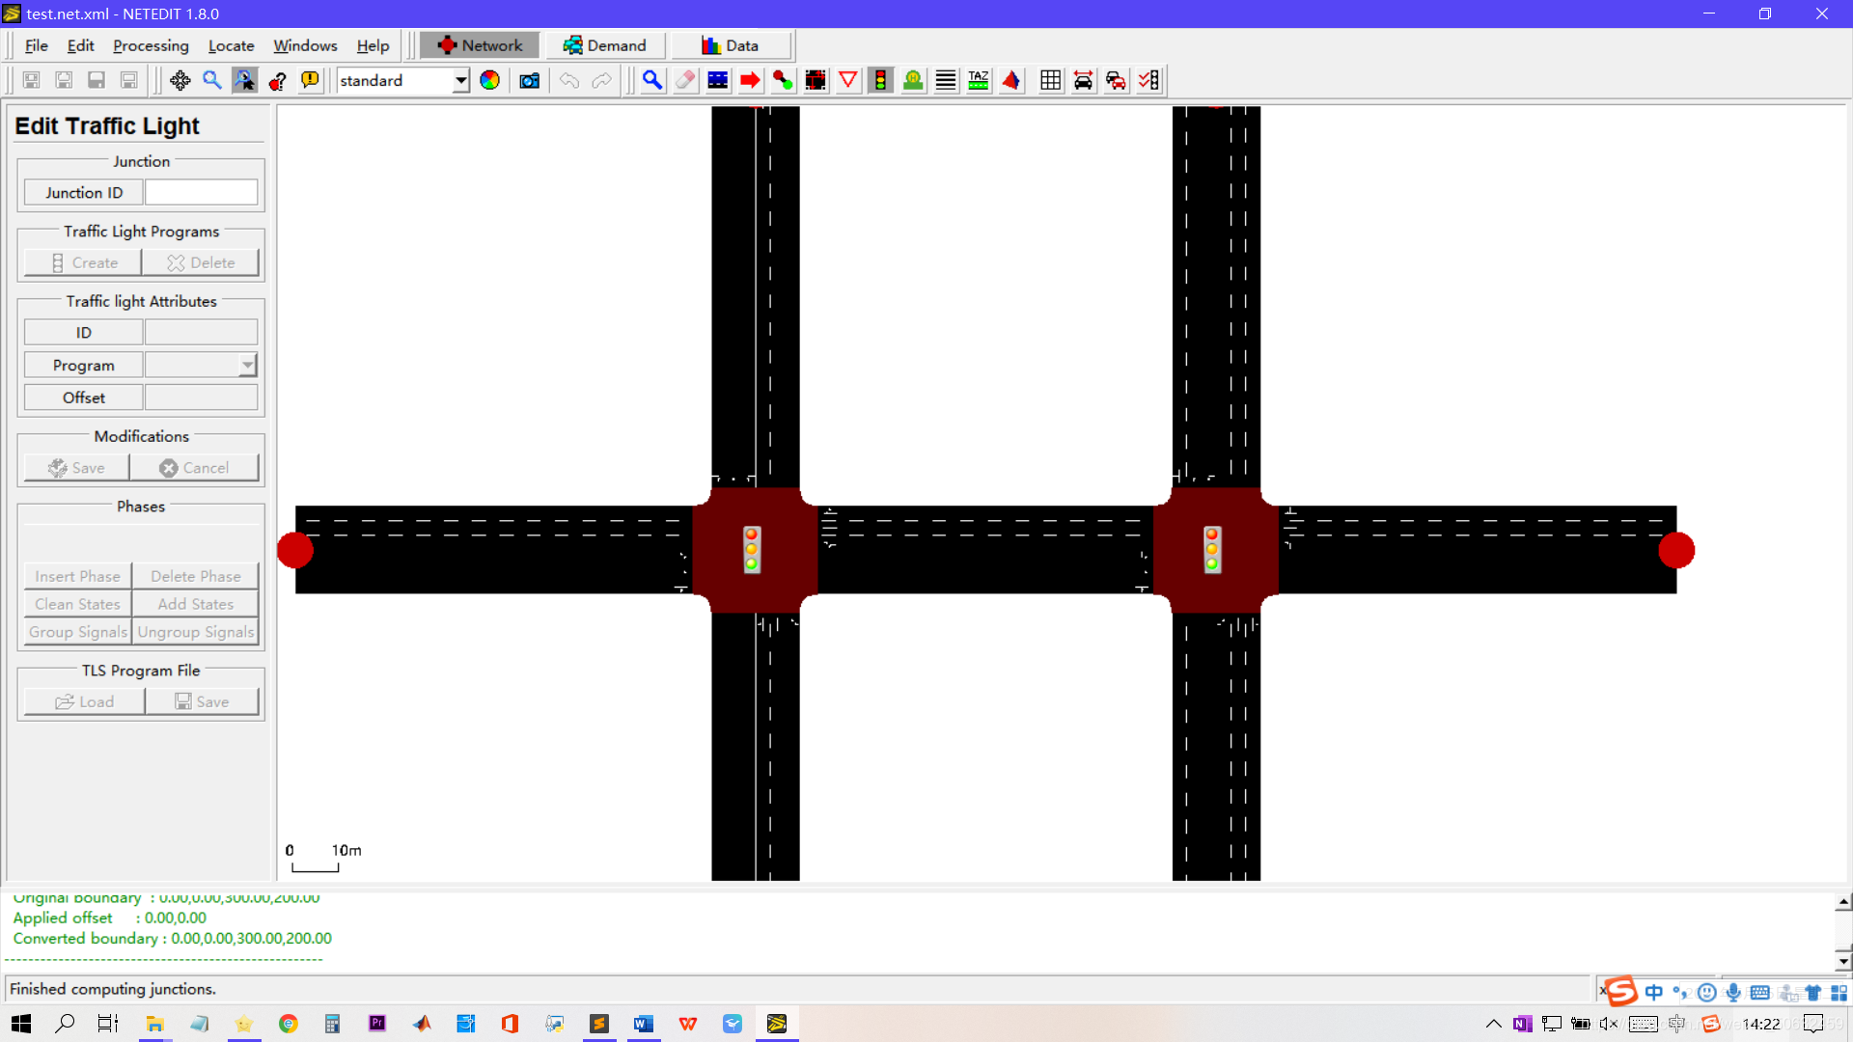1853x1042 pixels.
Task: Toggle the tooltip help icon in the toolbar
Action: tap(310, 80)
